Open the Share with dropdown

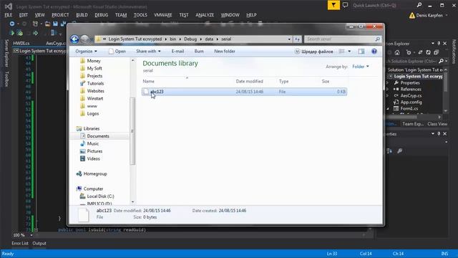(148, 51)
